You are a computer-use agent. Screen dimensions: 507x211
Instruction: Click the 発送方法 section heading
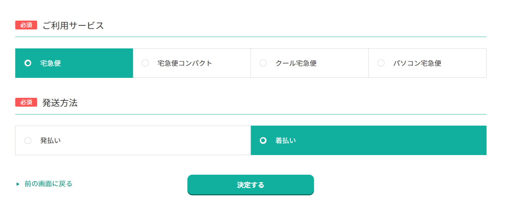(x=60, y=103)
